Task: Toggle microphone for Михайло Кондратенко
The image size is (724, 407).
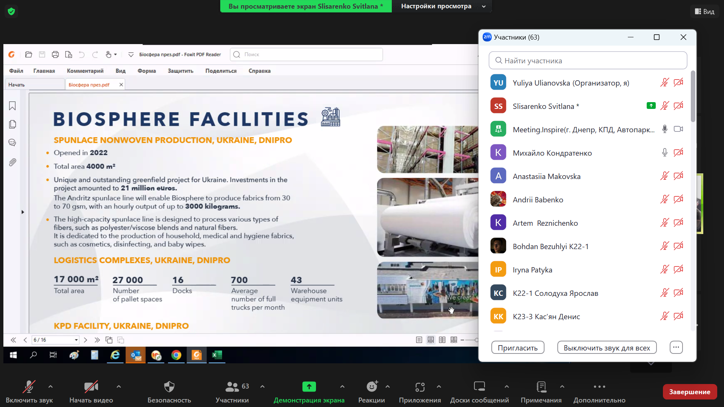Action: point(664,153)
